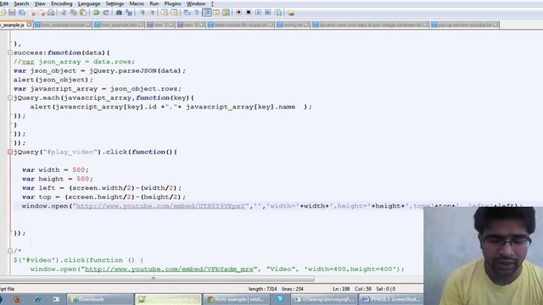Toggle the Document Map toolbar button
Image resolution: width=543 pixels, height=305 pixels.
227,13
